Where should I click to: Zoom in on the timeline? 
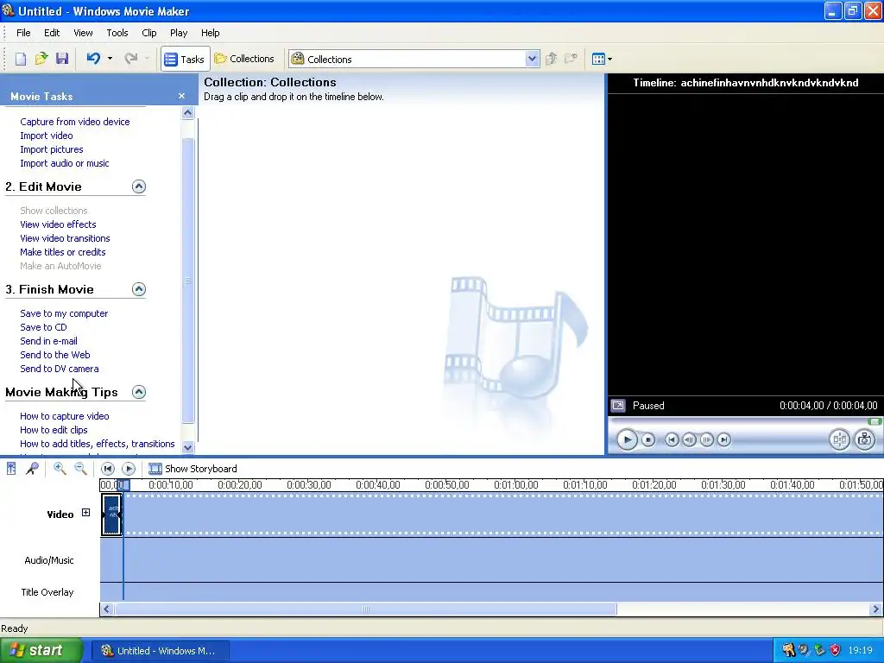click(60, 469)
